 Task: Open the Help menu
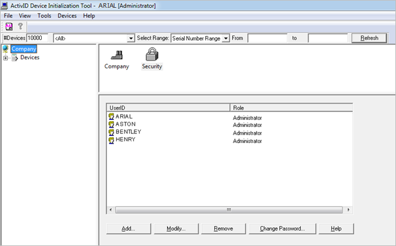coord(89,15)
